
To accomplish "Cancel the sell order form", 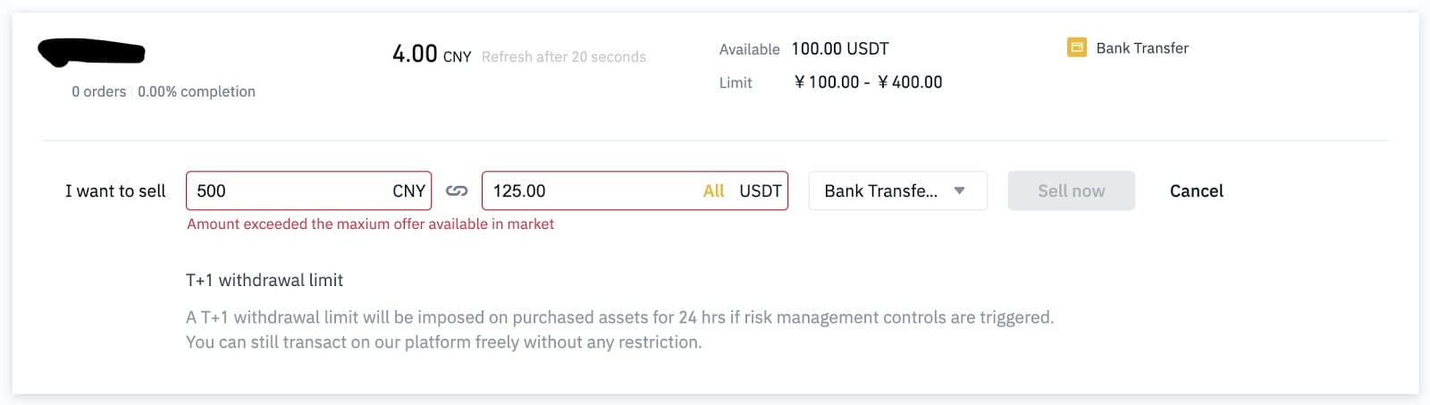I will (1196, 190).
